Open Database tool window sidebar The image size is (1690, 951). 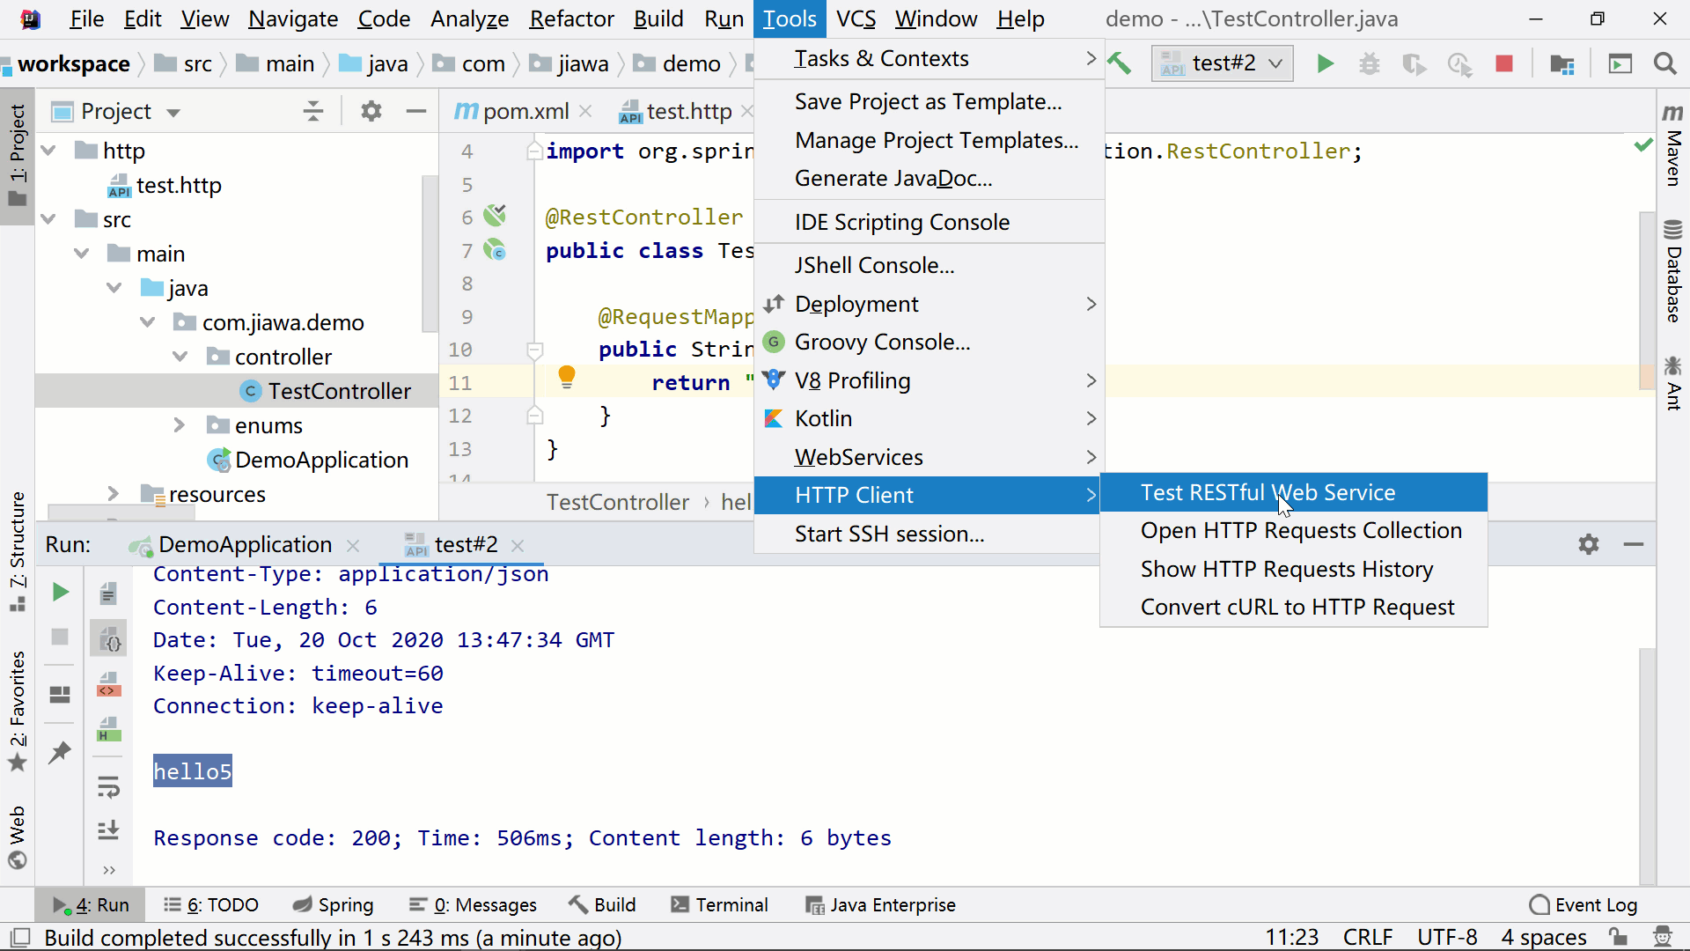click(x=1672, y=271)
